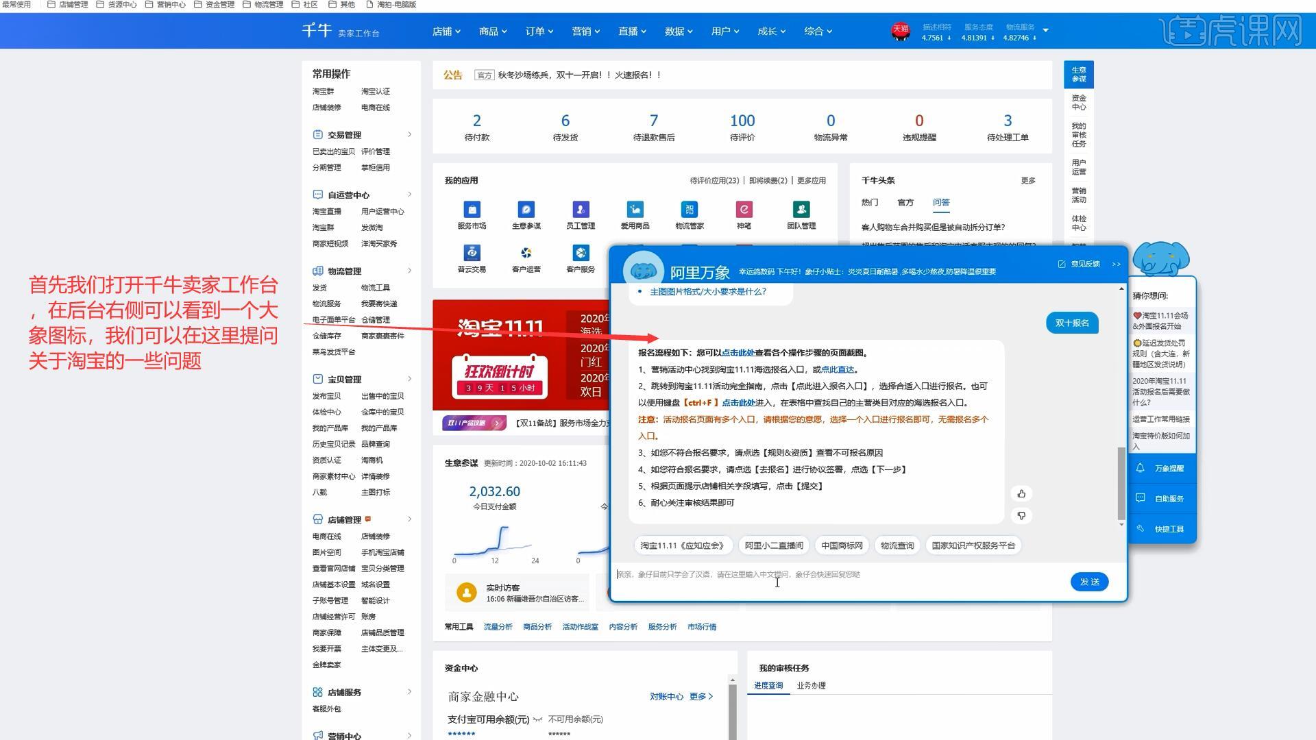Screen dimensions: 1316x740
Task: Click the 万象提醒 bell icon
Action: [x=1141, y=468]
